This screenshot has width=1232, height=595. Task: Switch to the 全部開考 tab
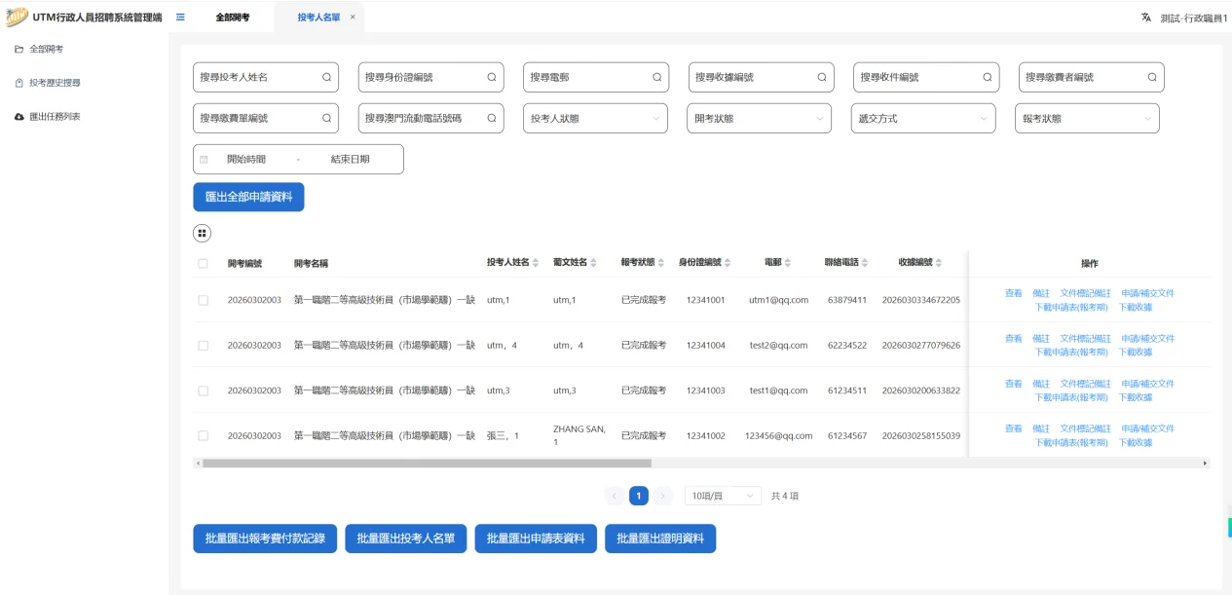[232, 18]
